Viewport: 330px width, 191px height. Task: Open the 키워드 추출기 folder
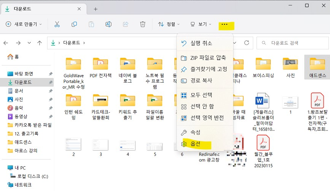128,107
